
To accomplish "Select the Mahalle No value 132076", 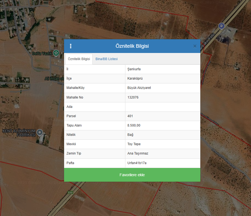I will click(133, 97).
